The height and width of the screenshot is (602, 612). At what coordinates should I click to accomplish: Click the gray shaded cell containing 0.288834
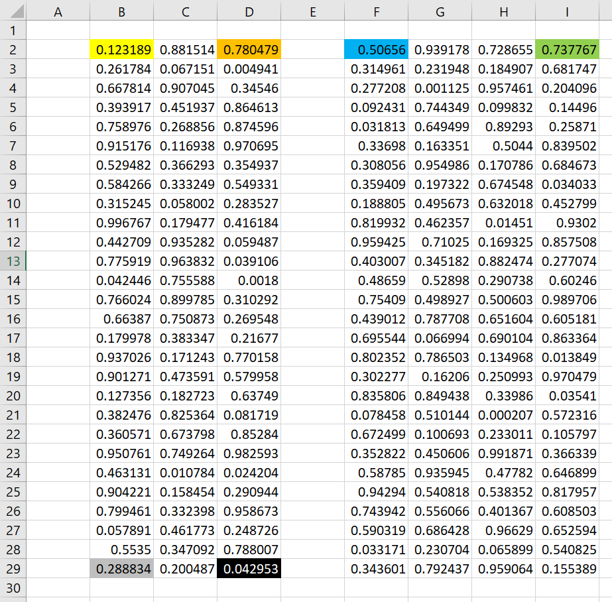pos(121,569)
